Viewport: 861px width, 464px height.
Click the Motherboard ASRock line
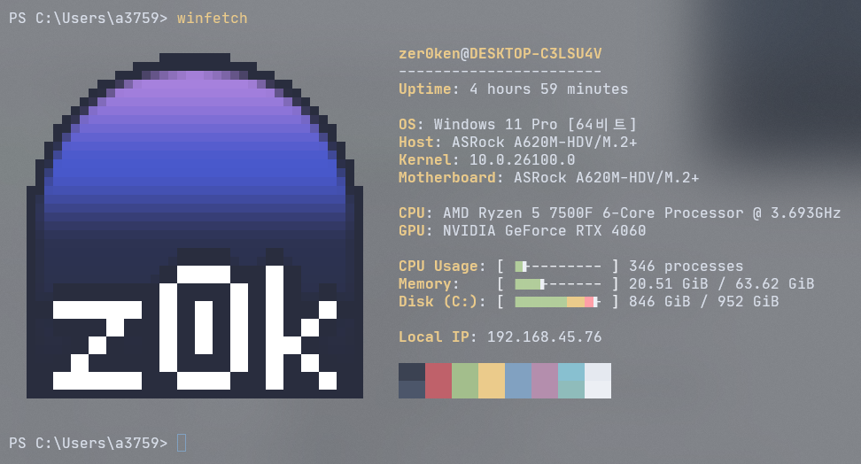coord(548,177)
